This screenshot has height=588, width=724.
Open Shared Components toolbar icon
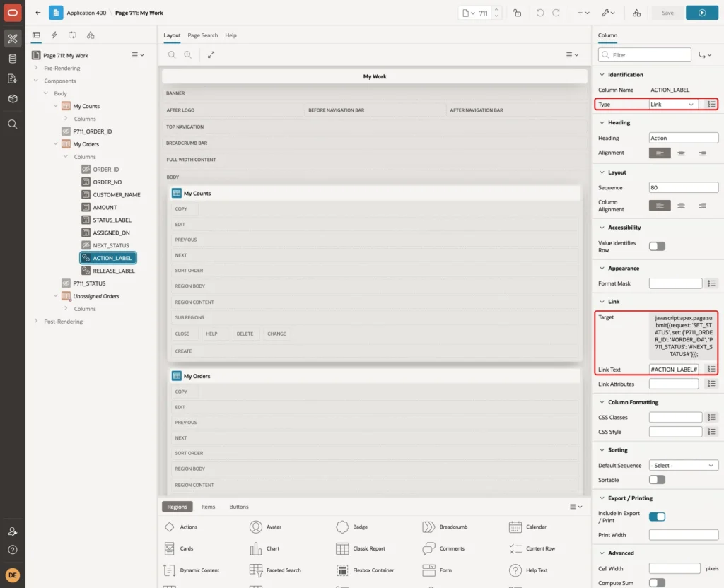[x=637, y=13]
